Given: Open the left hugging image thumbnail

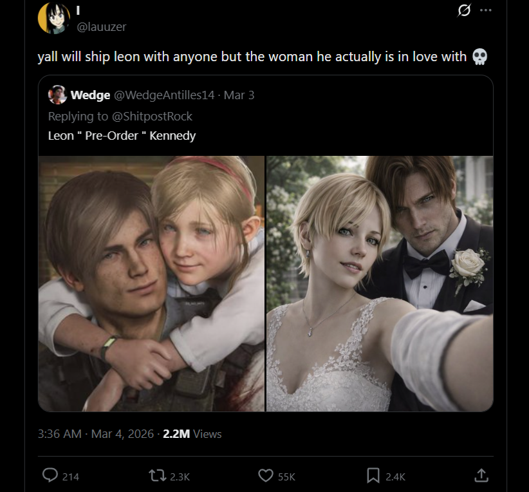Looking at the screenshot, I should (x=151, y=283).
